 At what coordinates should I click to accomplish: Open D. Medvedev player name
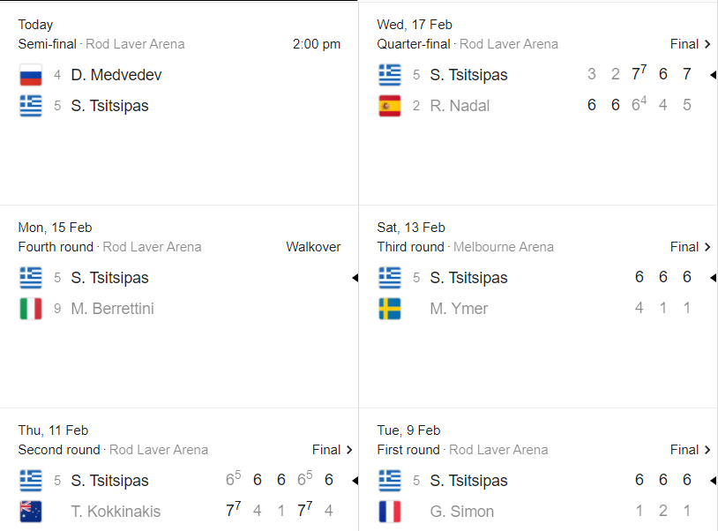coord(116,76)
